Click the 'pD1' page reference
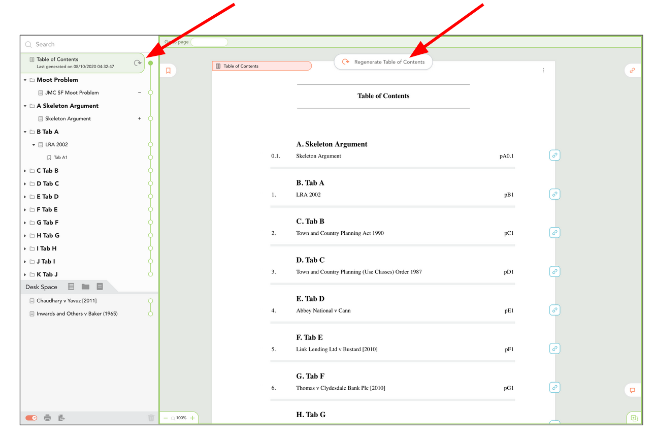Viewport: 655px width, 437px height. (x=509, y=272)
